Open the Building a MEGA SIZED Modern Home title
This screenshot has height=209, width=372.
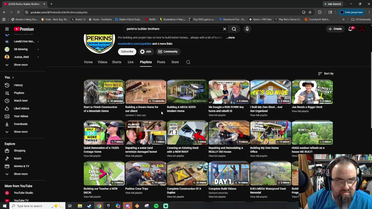[x=181, y=109]
